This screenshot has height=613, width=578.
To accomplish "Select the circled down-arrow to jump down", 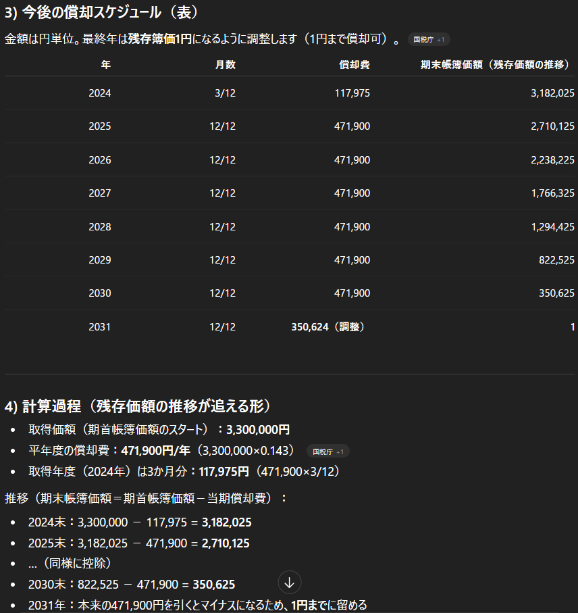I will (x=289, y=582).
